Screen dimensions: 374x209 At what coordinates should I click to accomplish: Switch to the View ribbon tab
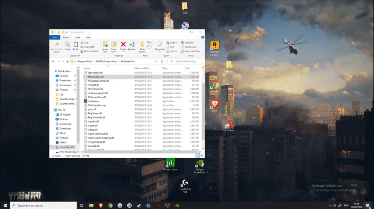click(x=88, y=37)
